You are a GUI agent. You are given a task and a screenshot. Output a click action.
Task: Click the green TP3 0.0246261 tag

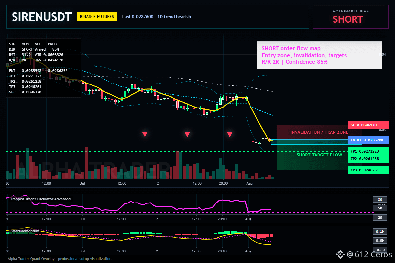[368, 170]
